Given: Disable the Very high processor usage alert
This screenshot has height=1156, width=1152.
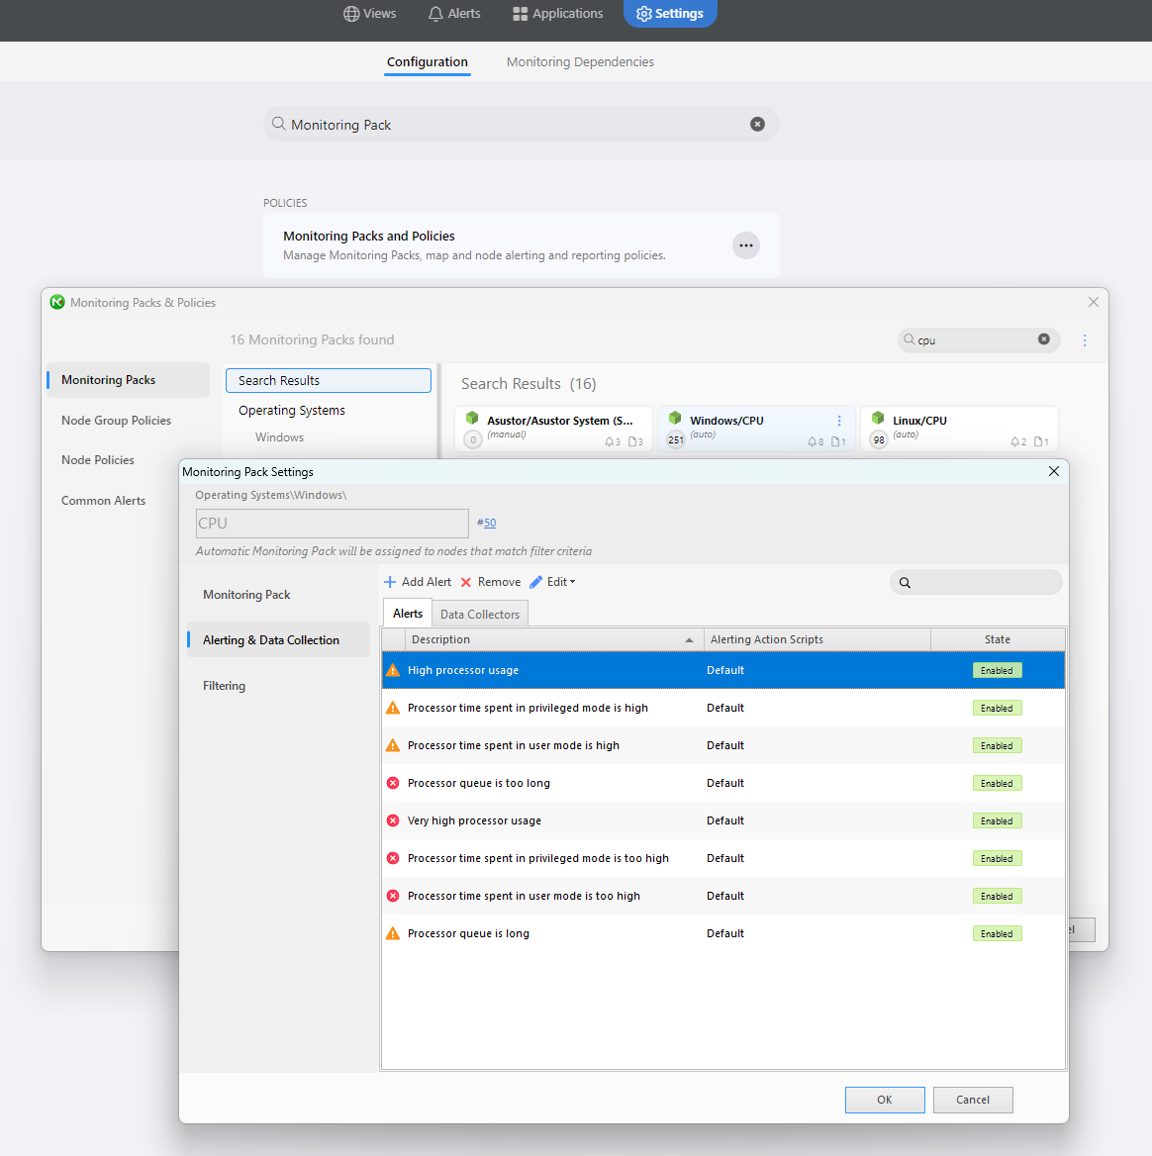Looking at the screenshot, I should coord(997,820).
